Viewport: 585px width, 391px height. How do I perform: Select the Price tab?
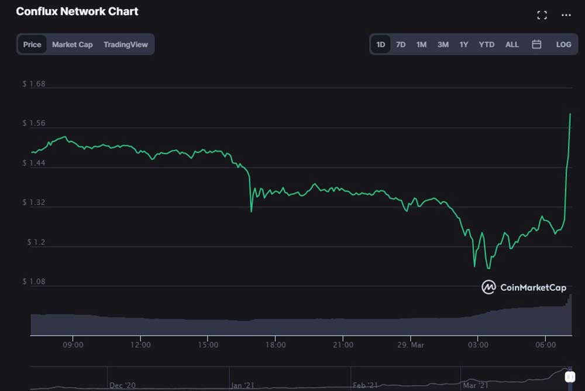click(x=32, y=44)
